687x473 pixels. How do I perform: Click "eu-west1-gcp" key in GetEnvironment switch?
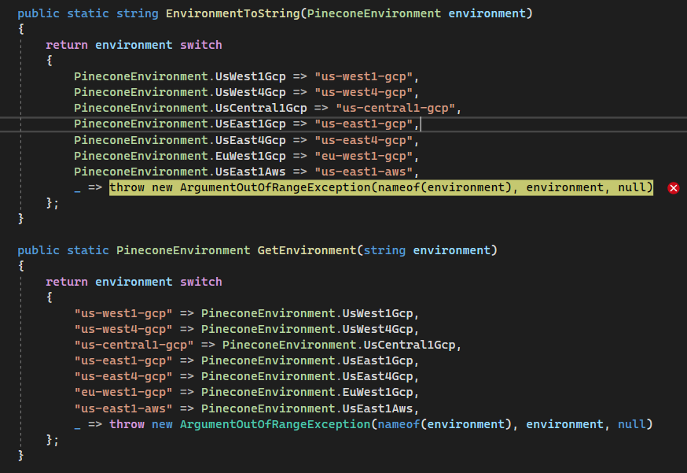(123, 393)
